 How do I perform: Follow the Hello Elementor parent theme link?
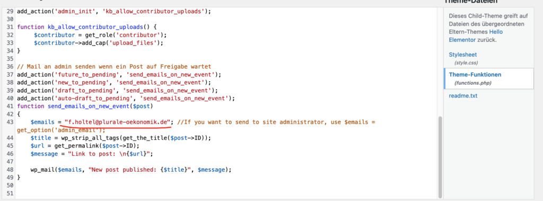pos(476,36)
